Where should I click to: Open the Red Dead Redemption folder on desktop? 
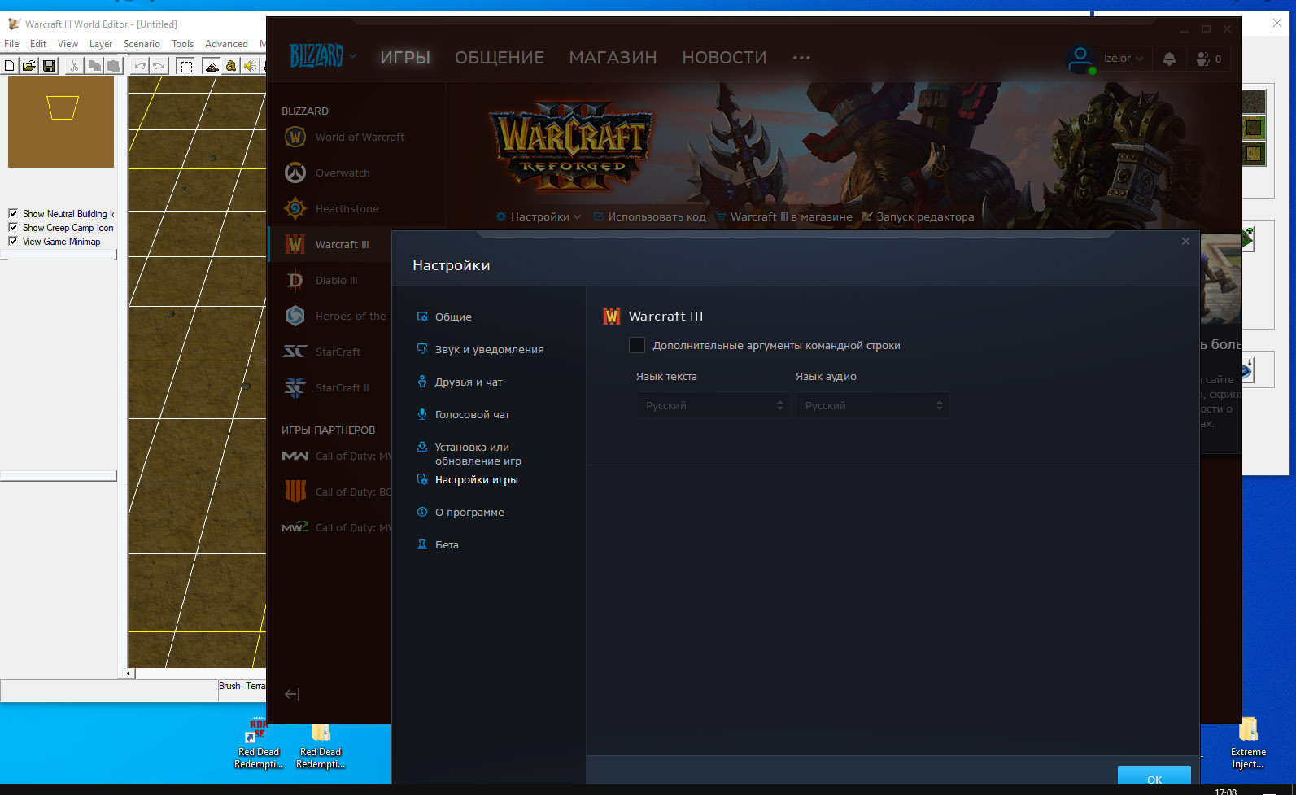[x=321, y=745]
